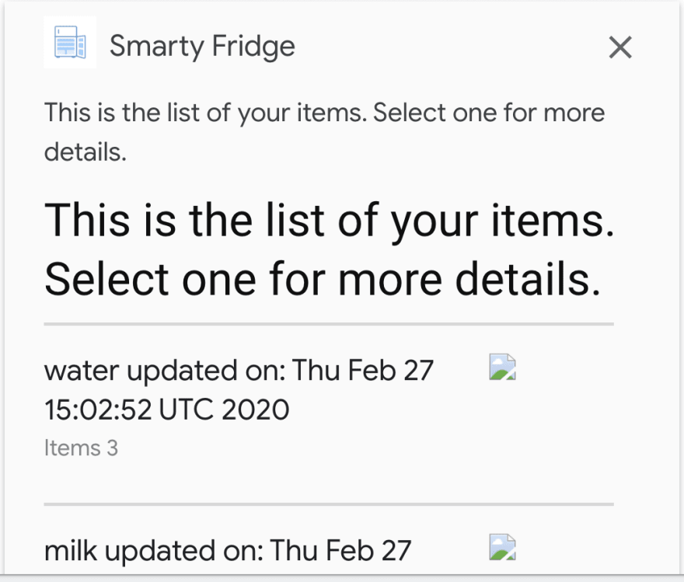The width and height of the screenshot is (684, 582).
Task: Click the divider above the milk item
Action: (329, 504)
